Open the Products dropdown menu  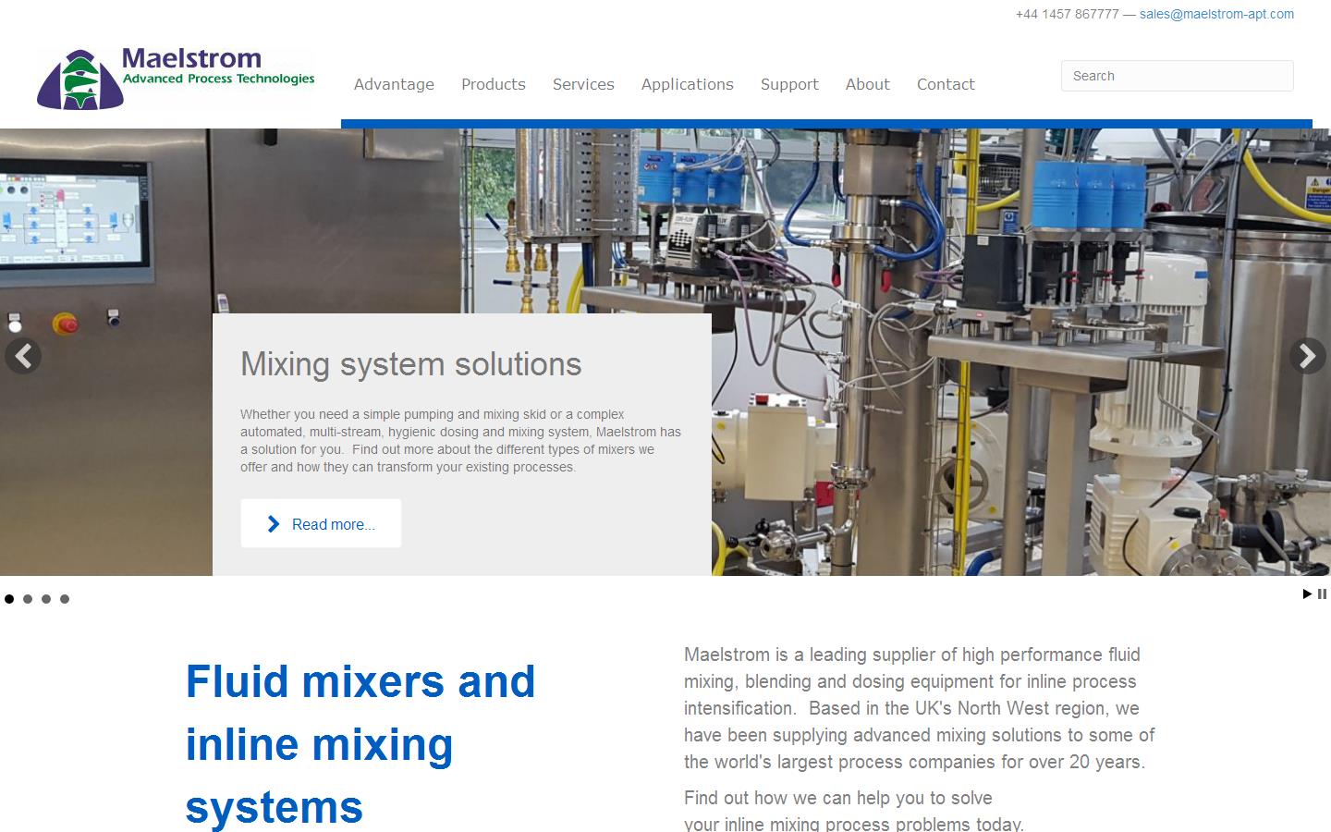coord(493,84)
